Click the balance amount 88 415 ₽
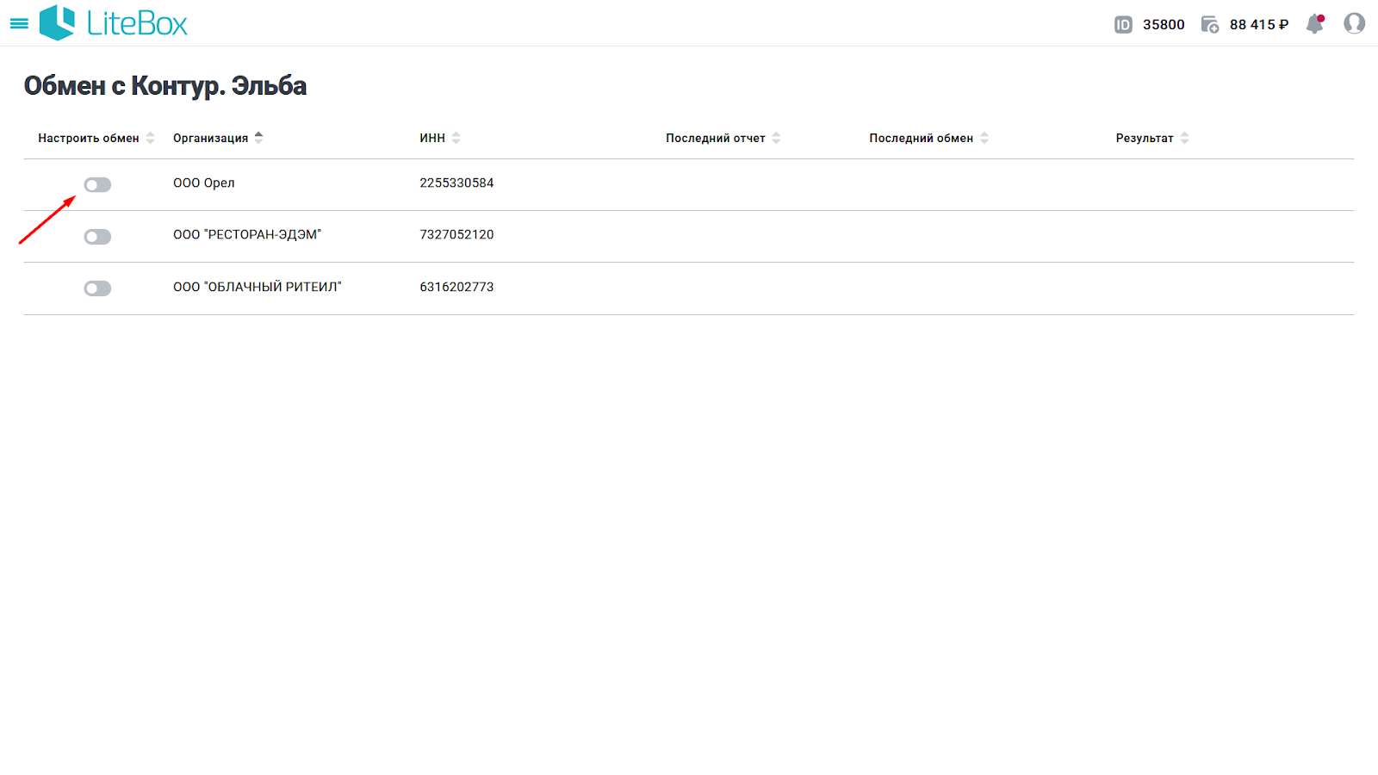Screen dimensions: 1378x775 (1259, 25)
